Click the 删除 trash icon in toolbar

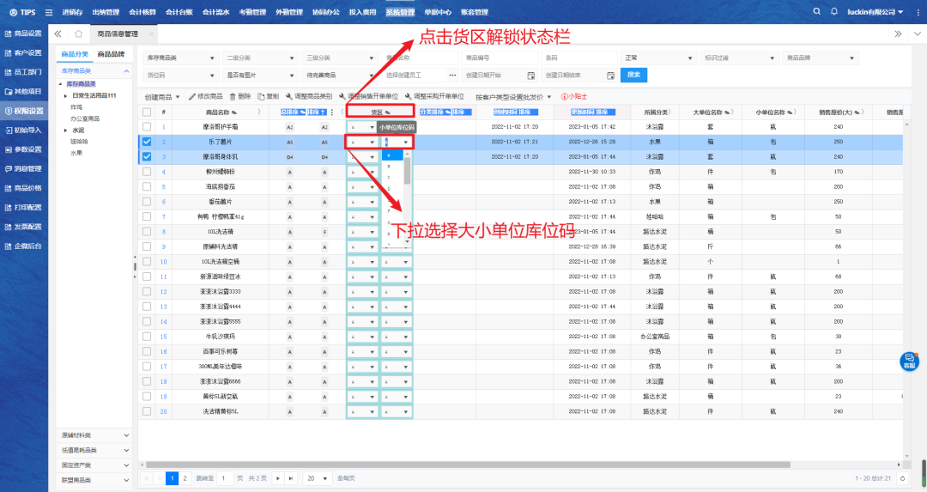pyautogui.click(x=233, y=96)
